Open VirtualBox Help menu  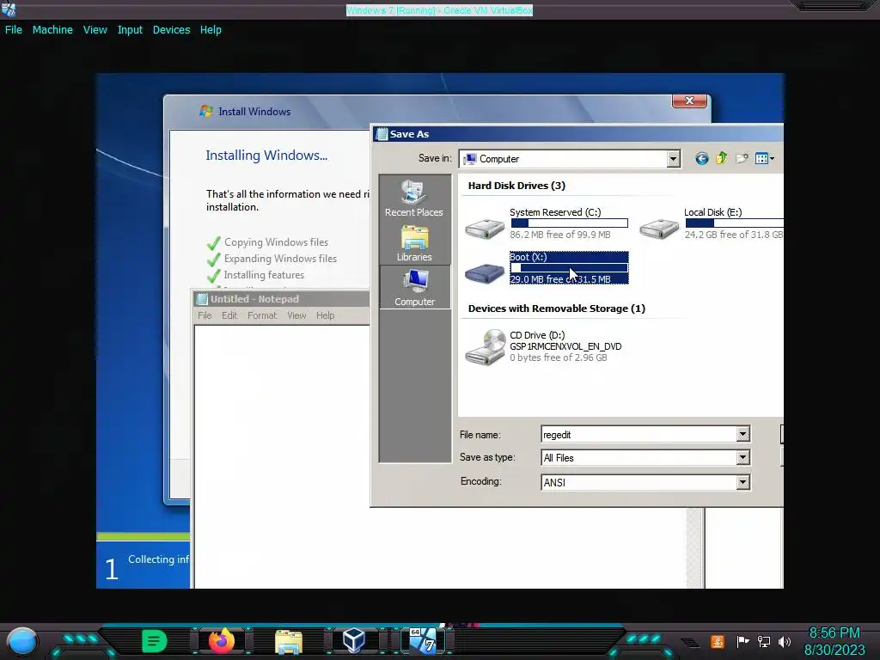coord(211,30)
